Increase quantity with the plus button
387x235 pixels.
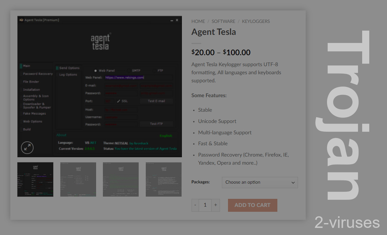(x=216, y=205)
